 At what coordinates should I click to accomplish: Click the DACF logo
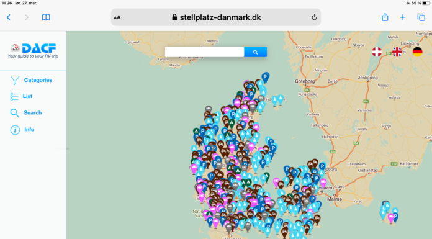tap(33, 50)
